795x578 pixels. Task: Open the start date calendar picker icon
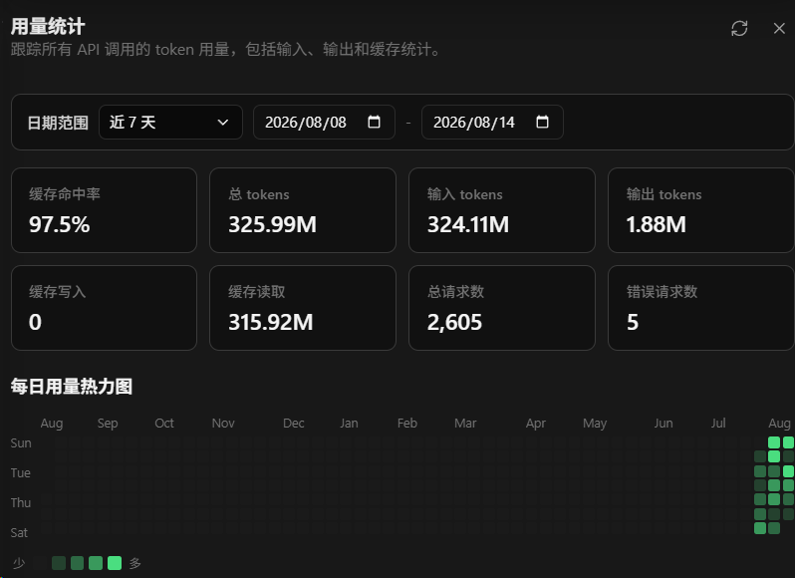[x=375, y=122]
